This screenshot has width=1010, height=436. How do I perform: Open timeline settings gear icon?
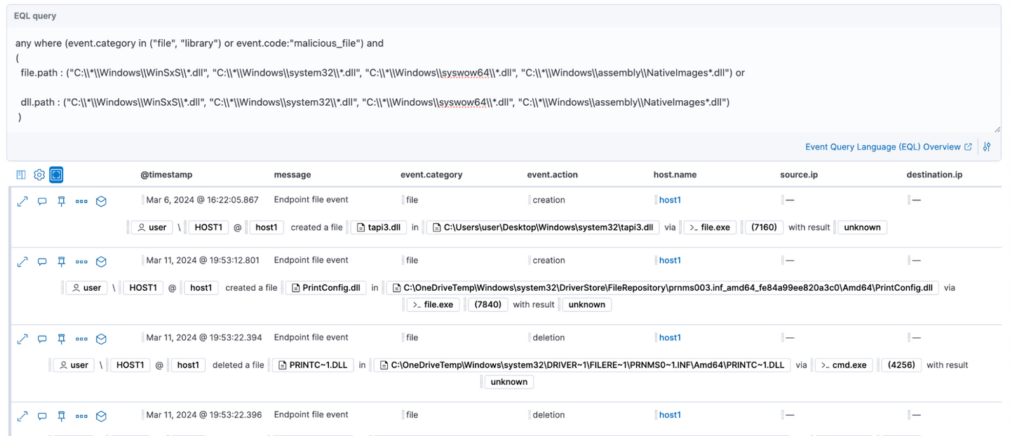pos(39,175)
